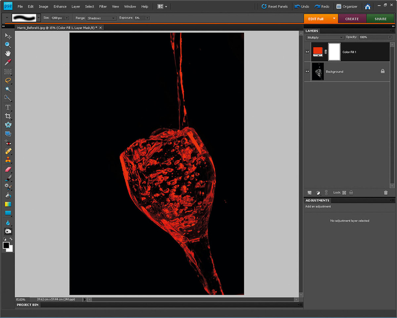Click the Reset Panels button
The image size is (397, 318).
tap(274, 6)
